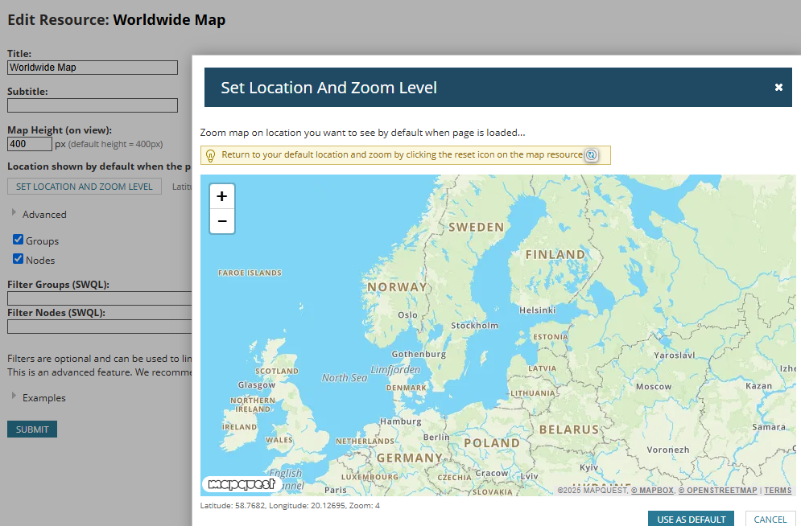The width and height of the screenshot is (801, 526).
Task: Focus the Subtitle input field
Action: tap(93, 105)
